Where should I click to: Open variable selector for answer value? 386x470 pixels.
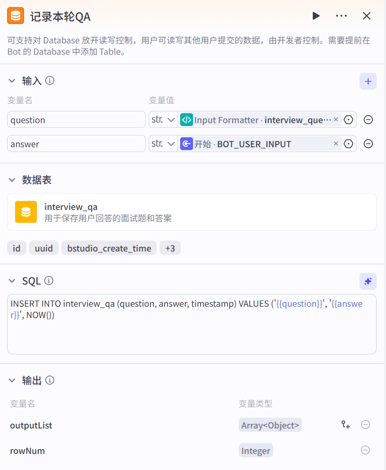(x=348, y=144)
